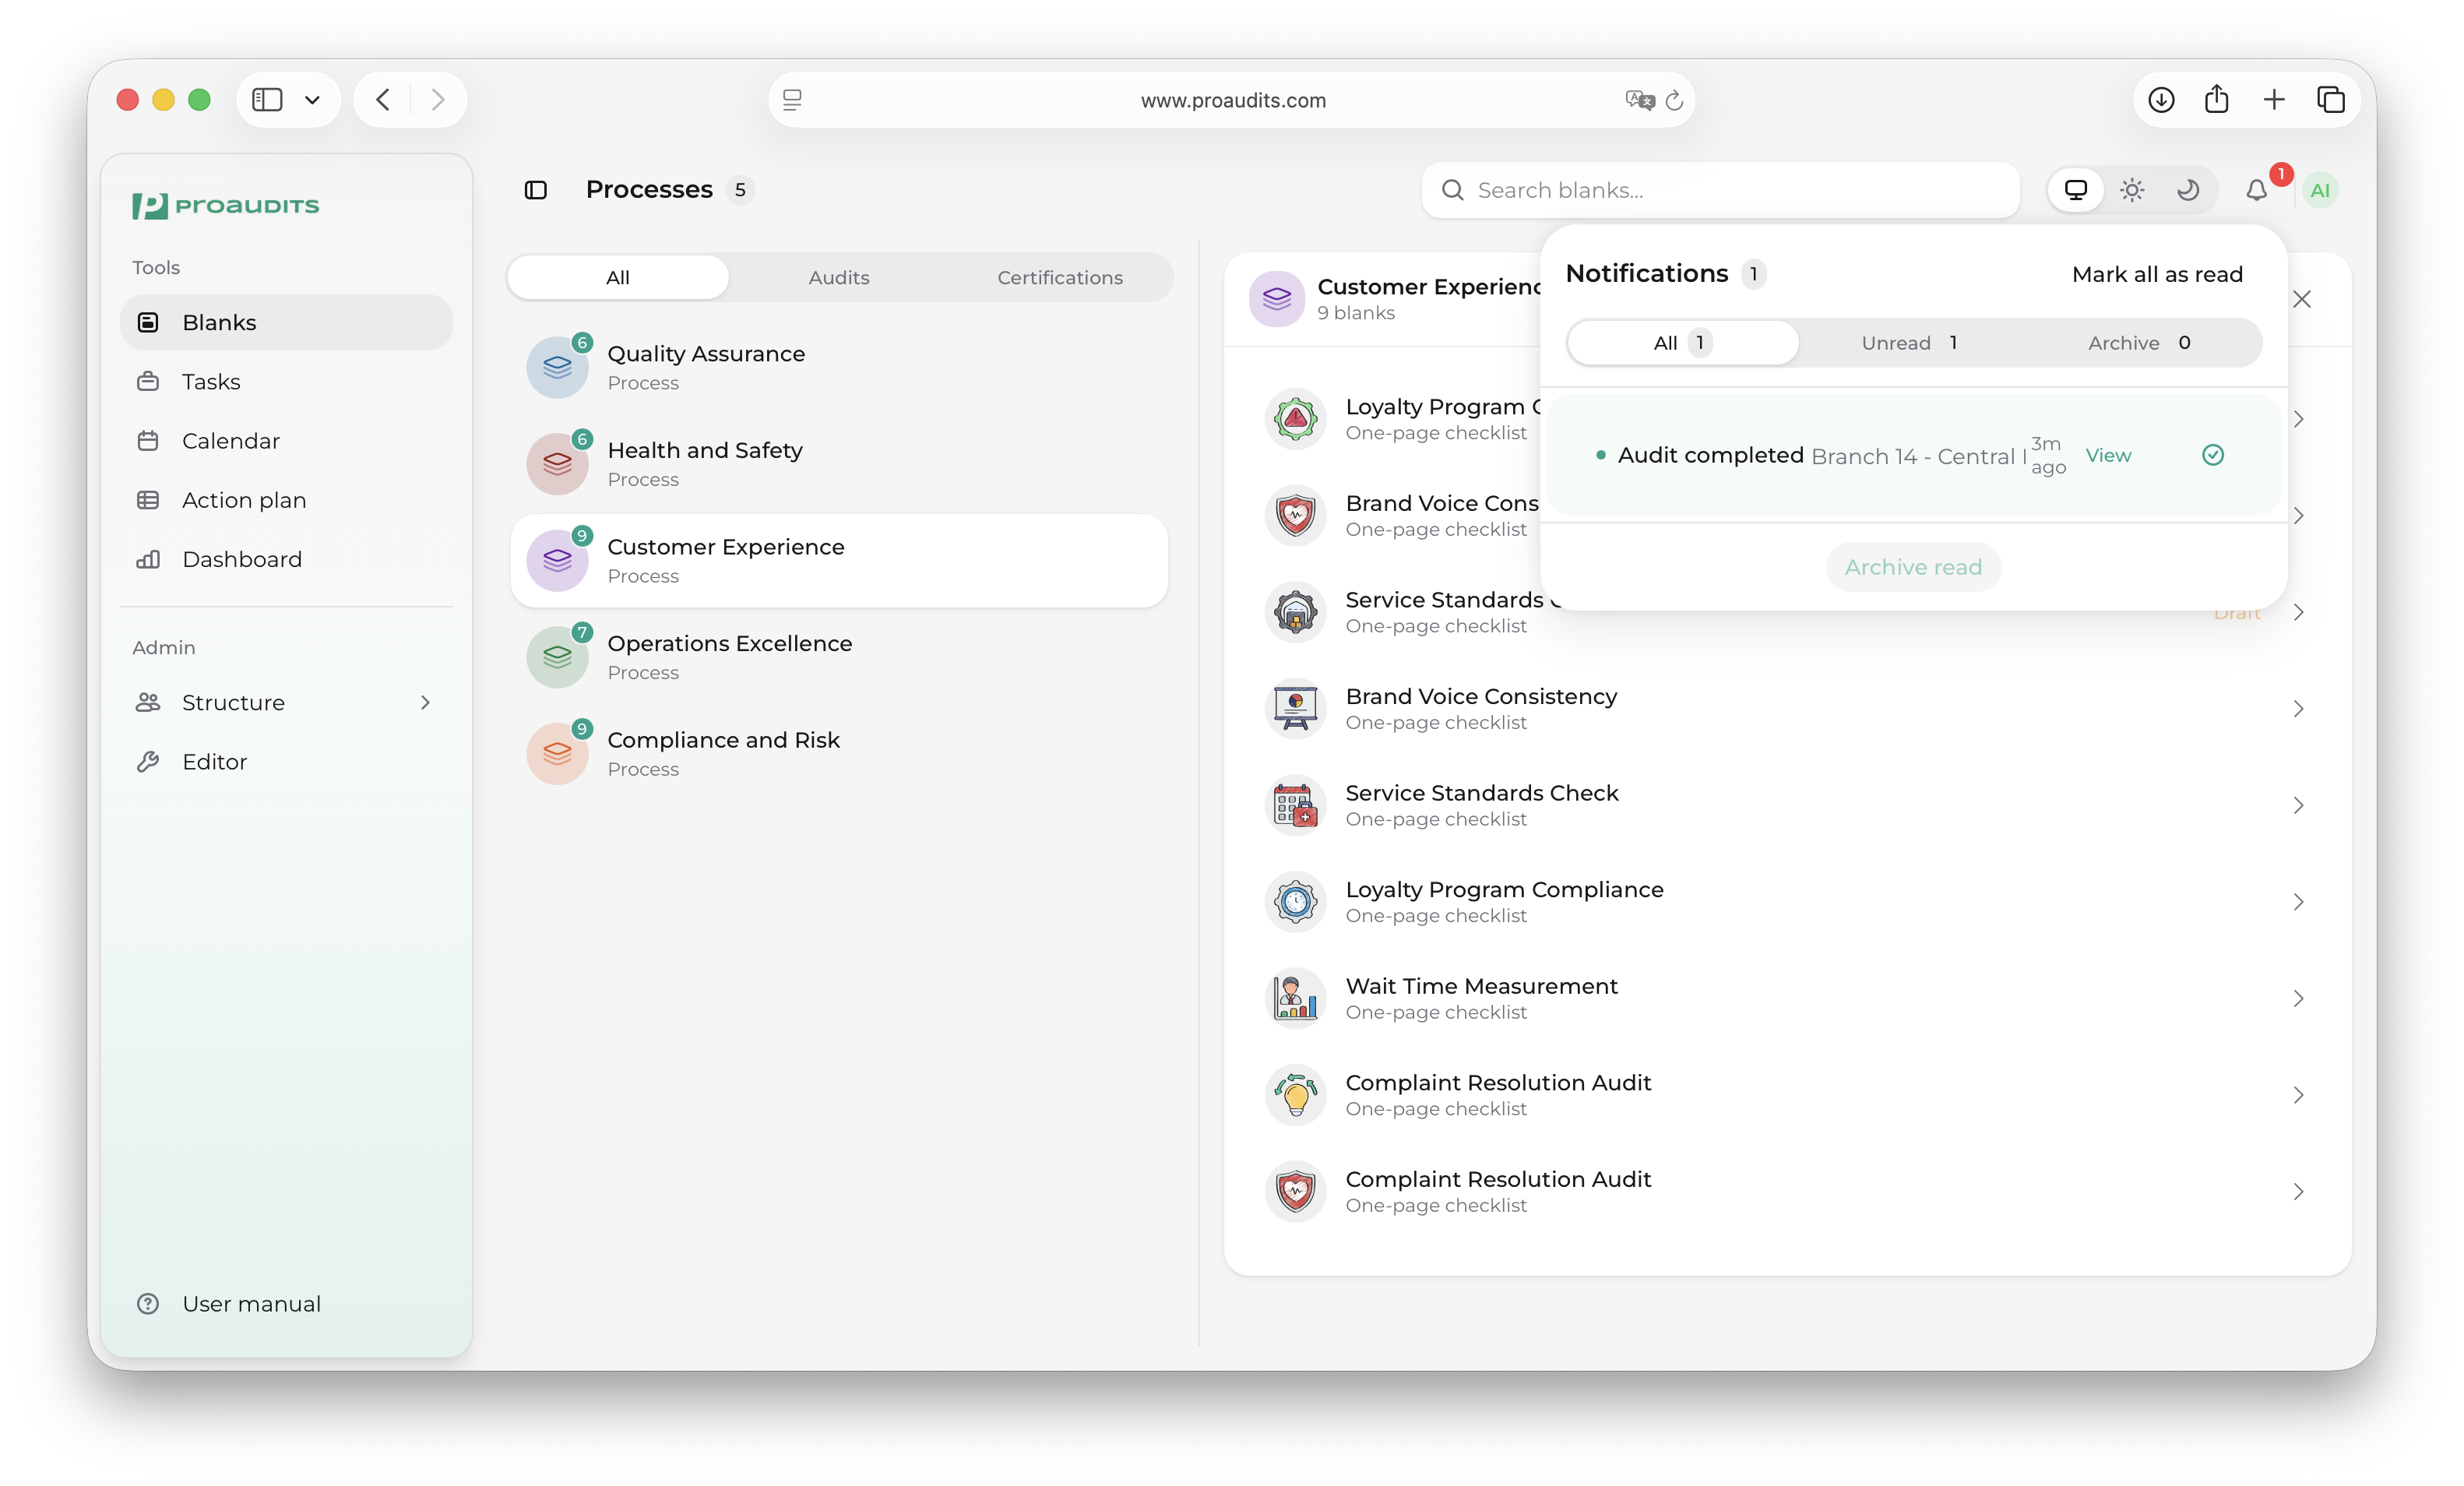Click the Compliance and Risk process icon
Viewport: 2464px width, 1486px height.
point(557,754)
